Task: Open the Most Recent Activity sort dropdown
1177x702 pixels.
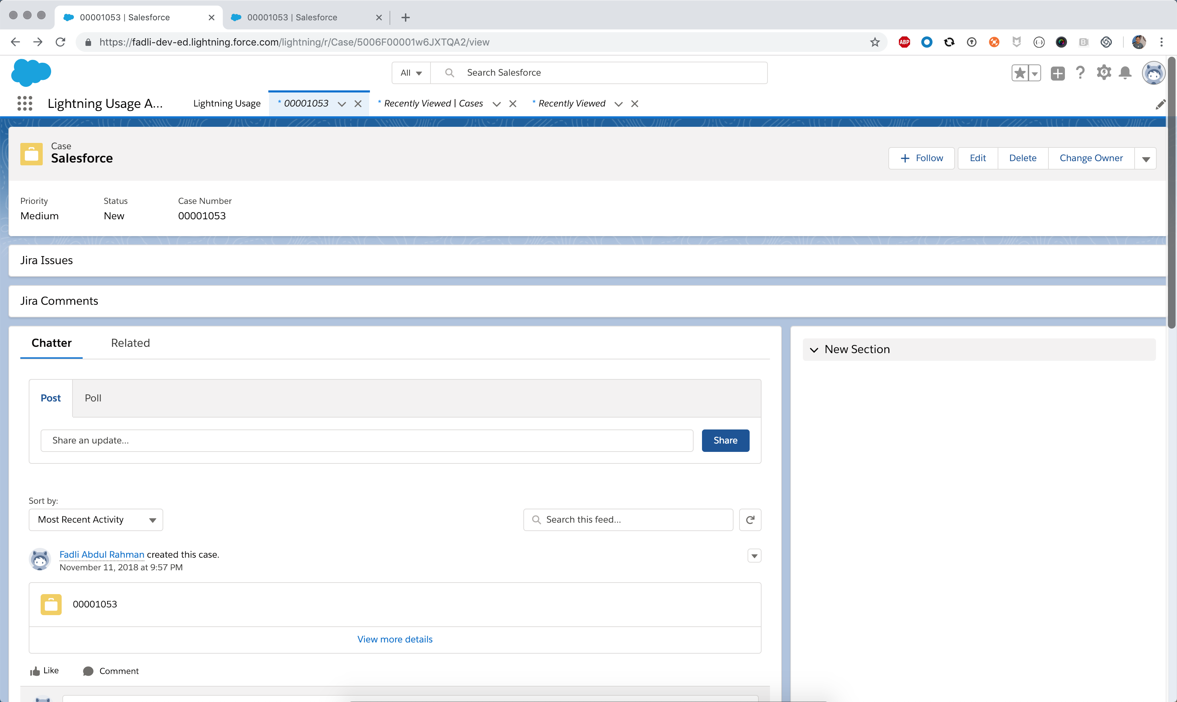Action: coord(96,519)
